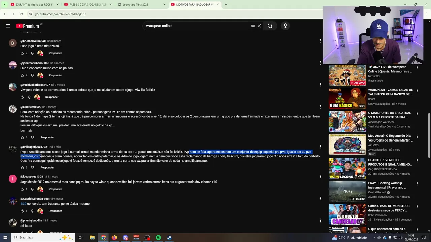Screen dimensions: 431x242
Task: View site information icon in address bar
Action: pos(31,14)
